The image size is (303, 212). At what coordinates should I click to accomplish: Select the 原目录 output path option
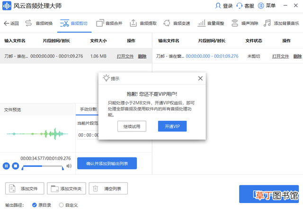point(42,205)
